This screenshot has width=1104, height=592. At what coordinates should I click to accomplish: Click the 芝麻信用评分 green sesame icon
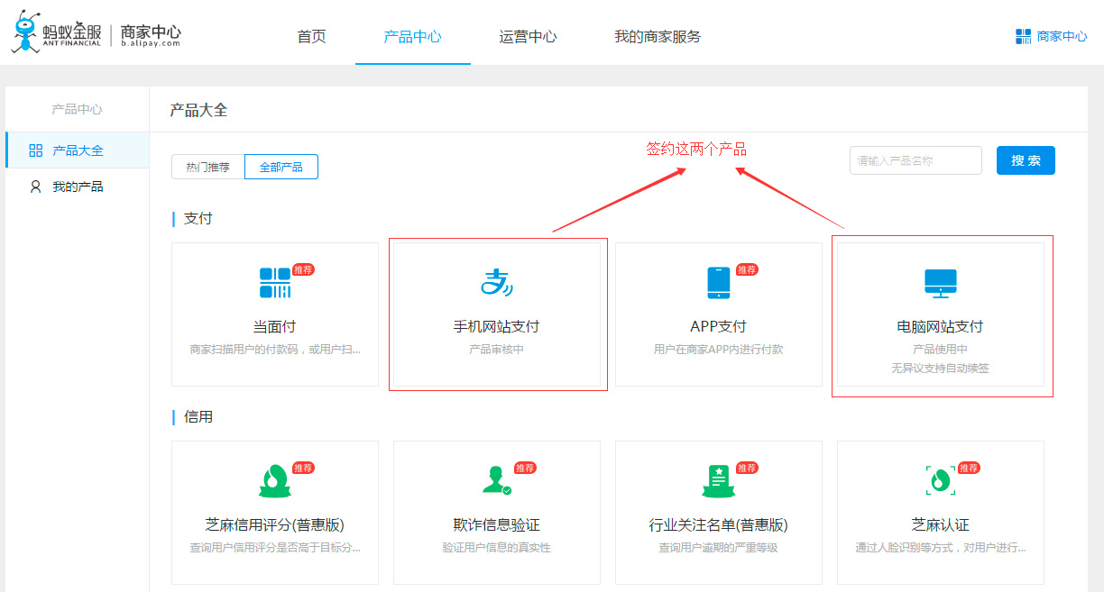[x=275, y=481]
